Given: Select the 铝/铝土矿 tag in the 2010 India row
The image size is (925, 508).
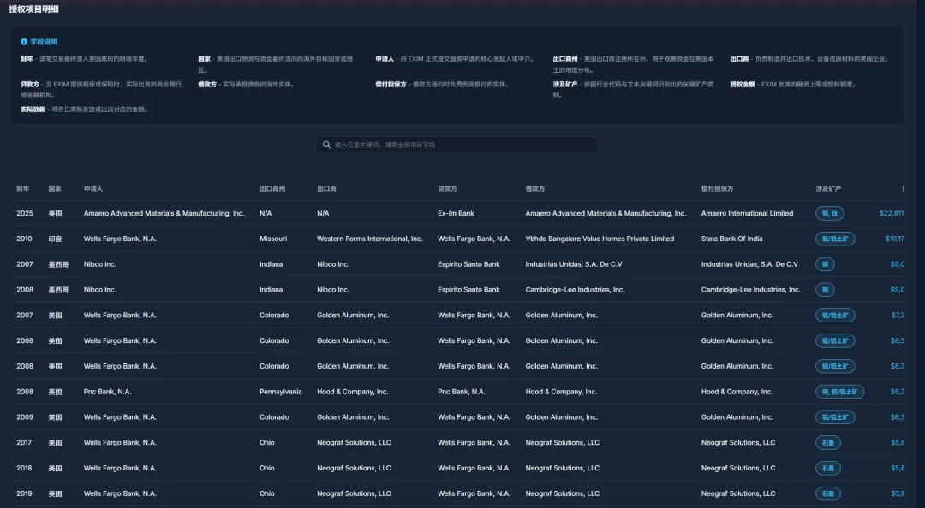Looking at the screenshot, I should pyautogui.click(x=835, y=239).
